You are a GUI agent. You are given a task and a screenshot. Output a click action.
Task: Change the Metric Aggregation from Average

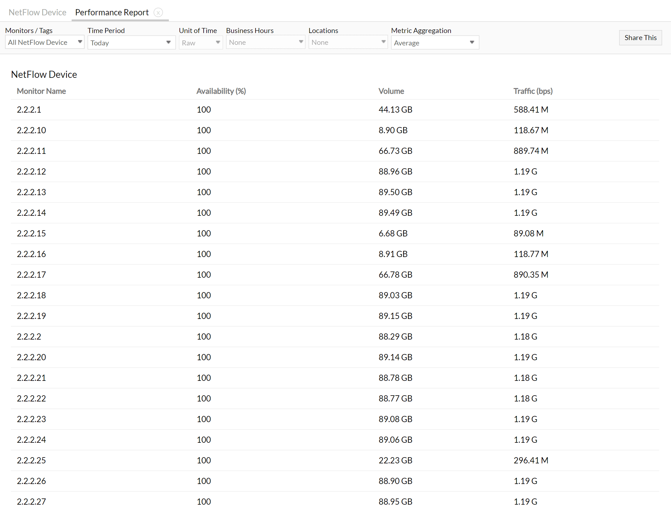(x=435, y=42)
